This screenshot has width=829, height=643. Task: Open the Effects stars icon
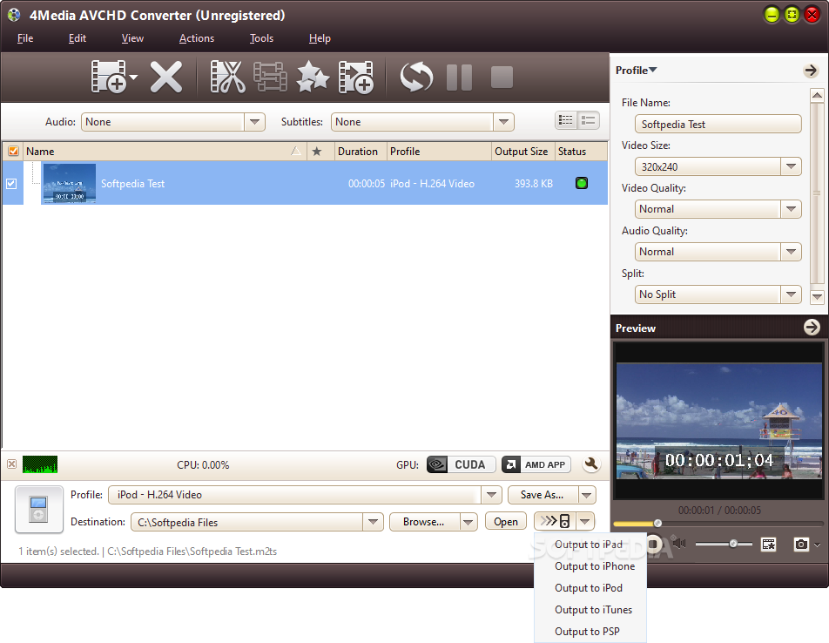pyautogui.click(x=313, y=78)
